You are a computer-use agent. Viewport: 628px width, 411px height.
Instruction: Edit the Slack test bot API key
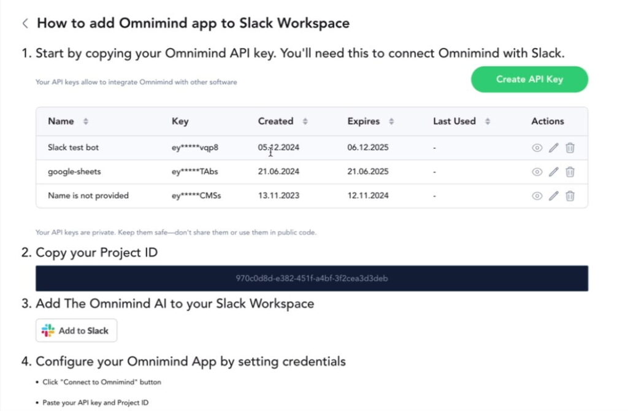click(553, 147)
